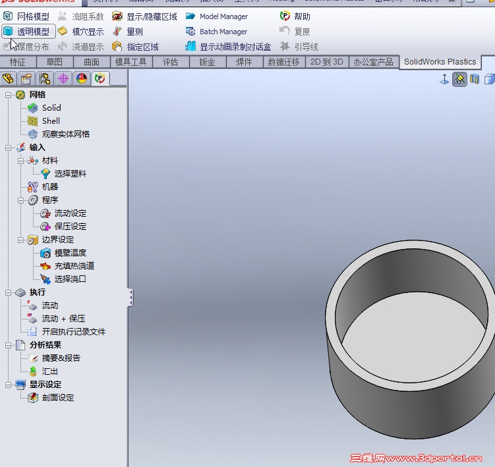Open 显示动画录制对话盒 animation recording dialog

pyautogui.click(x=228, y=47)
